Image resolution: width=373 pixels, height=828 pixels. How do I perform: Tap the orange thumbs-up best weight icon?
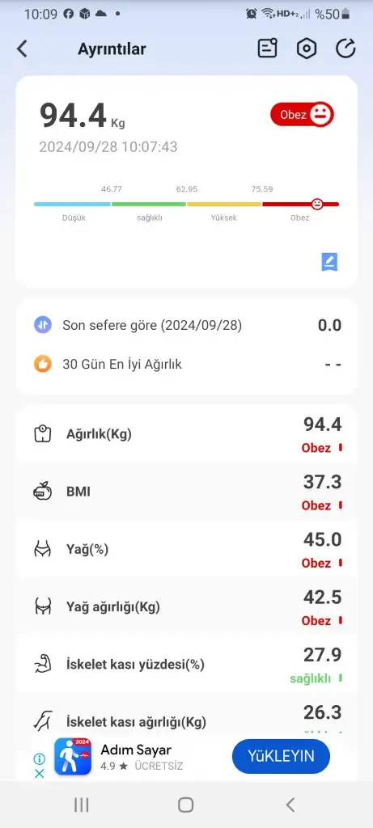pyautogui.click(x=43, y=364)
